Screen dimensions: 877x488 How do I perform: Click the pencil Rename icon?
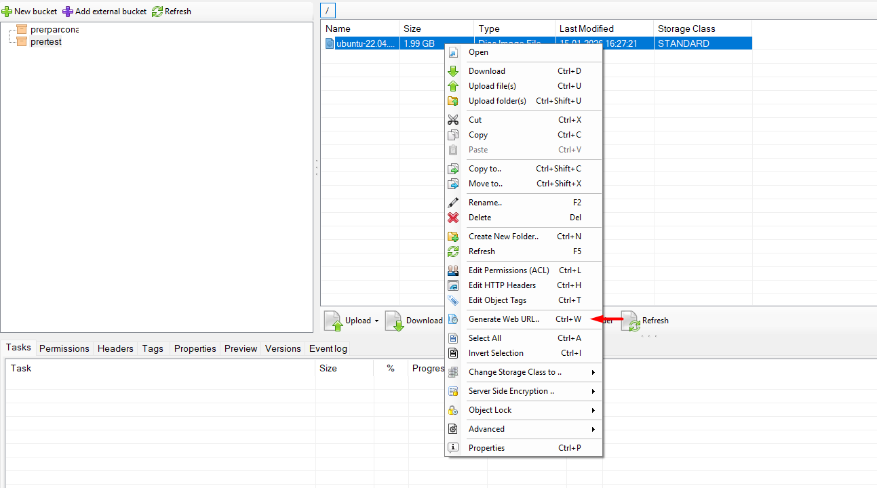453,203
